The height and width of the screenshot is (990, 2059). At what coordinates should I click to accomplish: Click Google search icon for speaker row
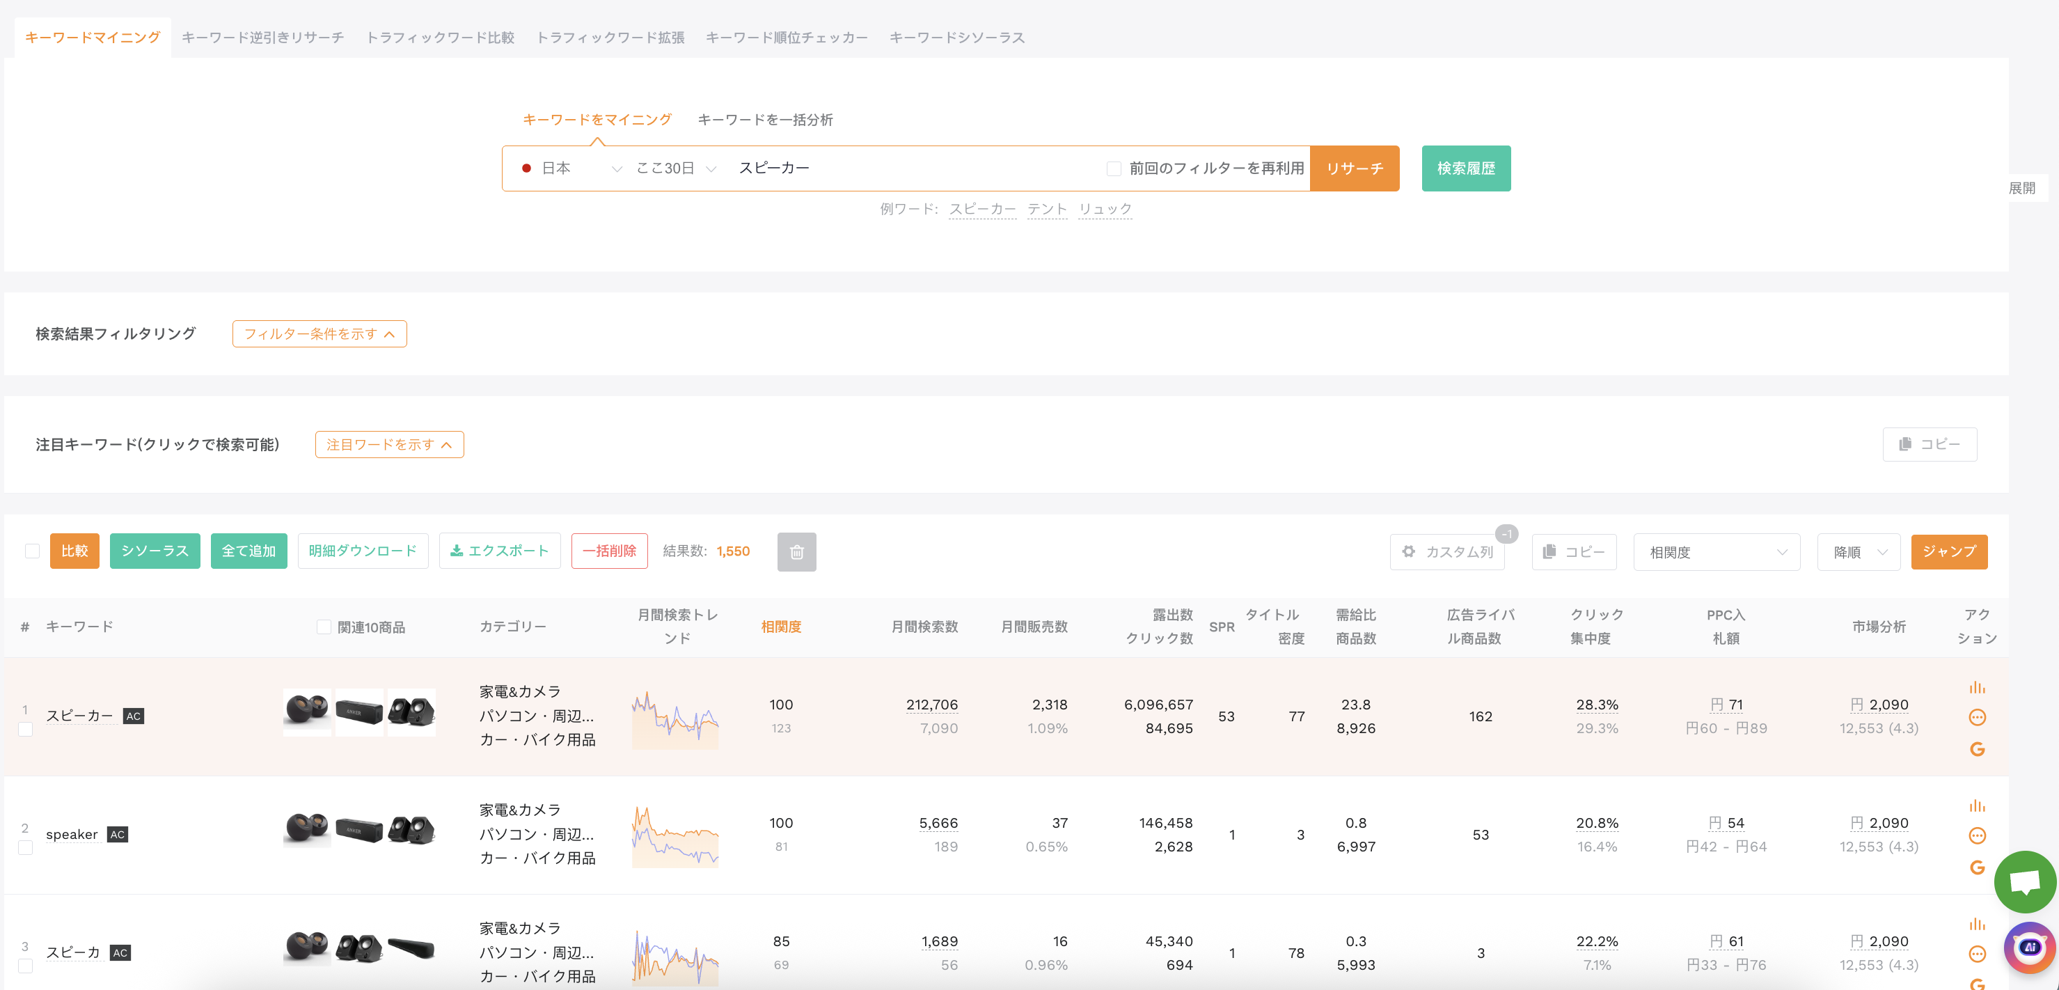tap(1977, 867)
